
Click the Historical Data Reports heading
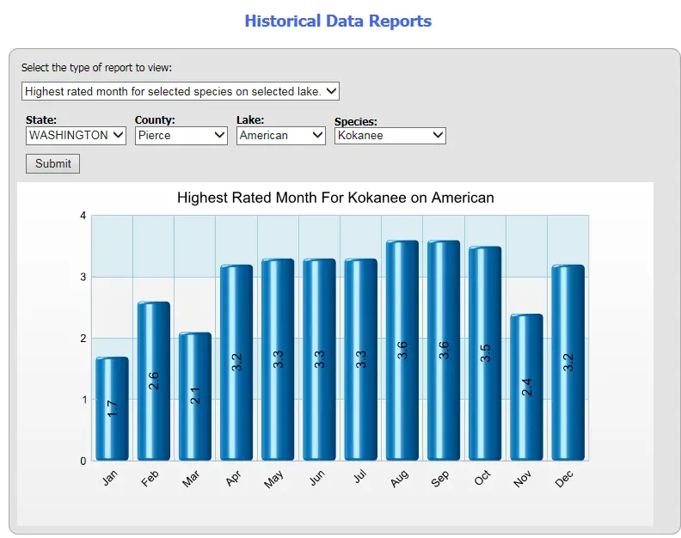(x=338, y=21)
